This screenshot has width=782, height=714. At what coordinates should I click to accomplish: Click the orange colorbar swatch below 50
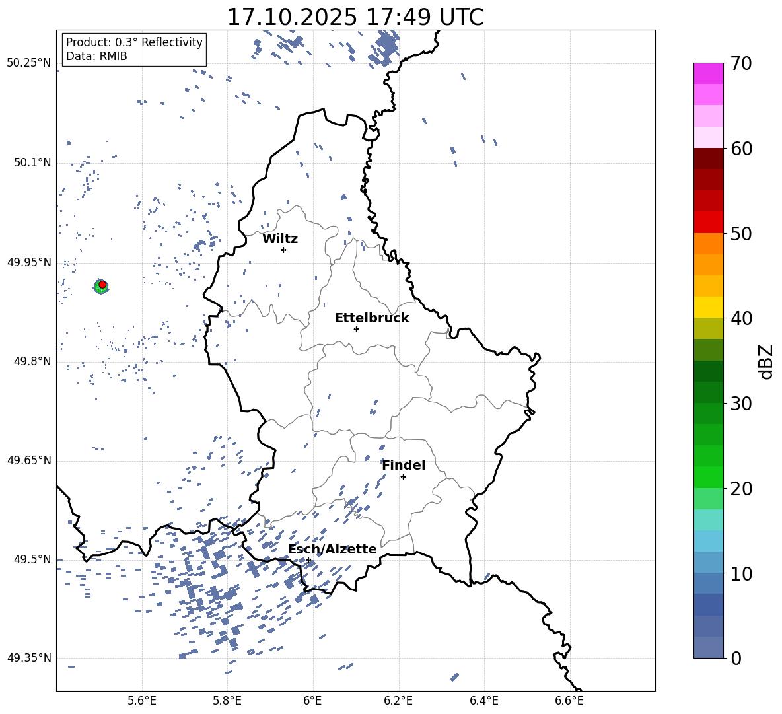coord(709,244)
